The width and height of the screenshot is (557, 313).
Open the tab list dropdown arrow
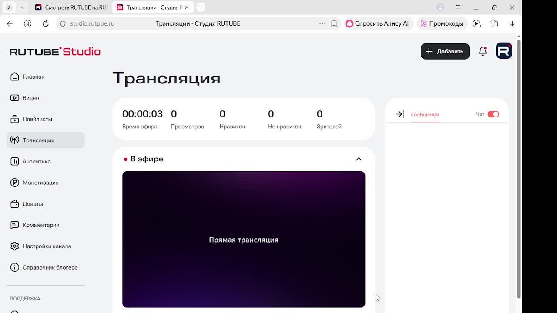tap(22, 7)
